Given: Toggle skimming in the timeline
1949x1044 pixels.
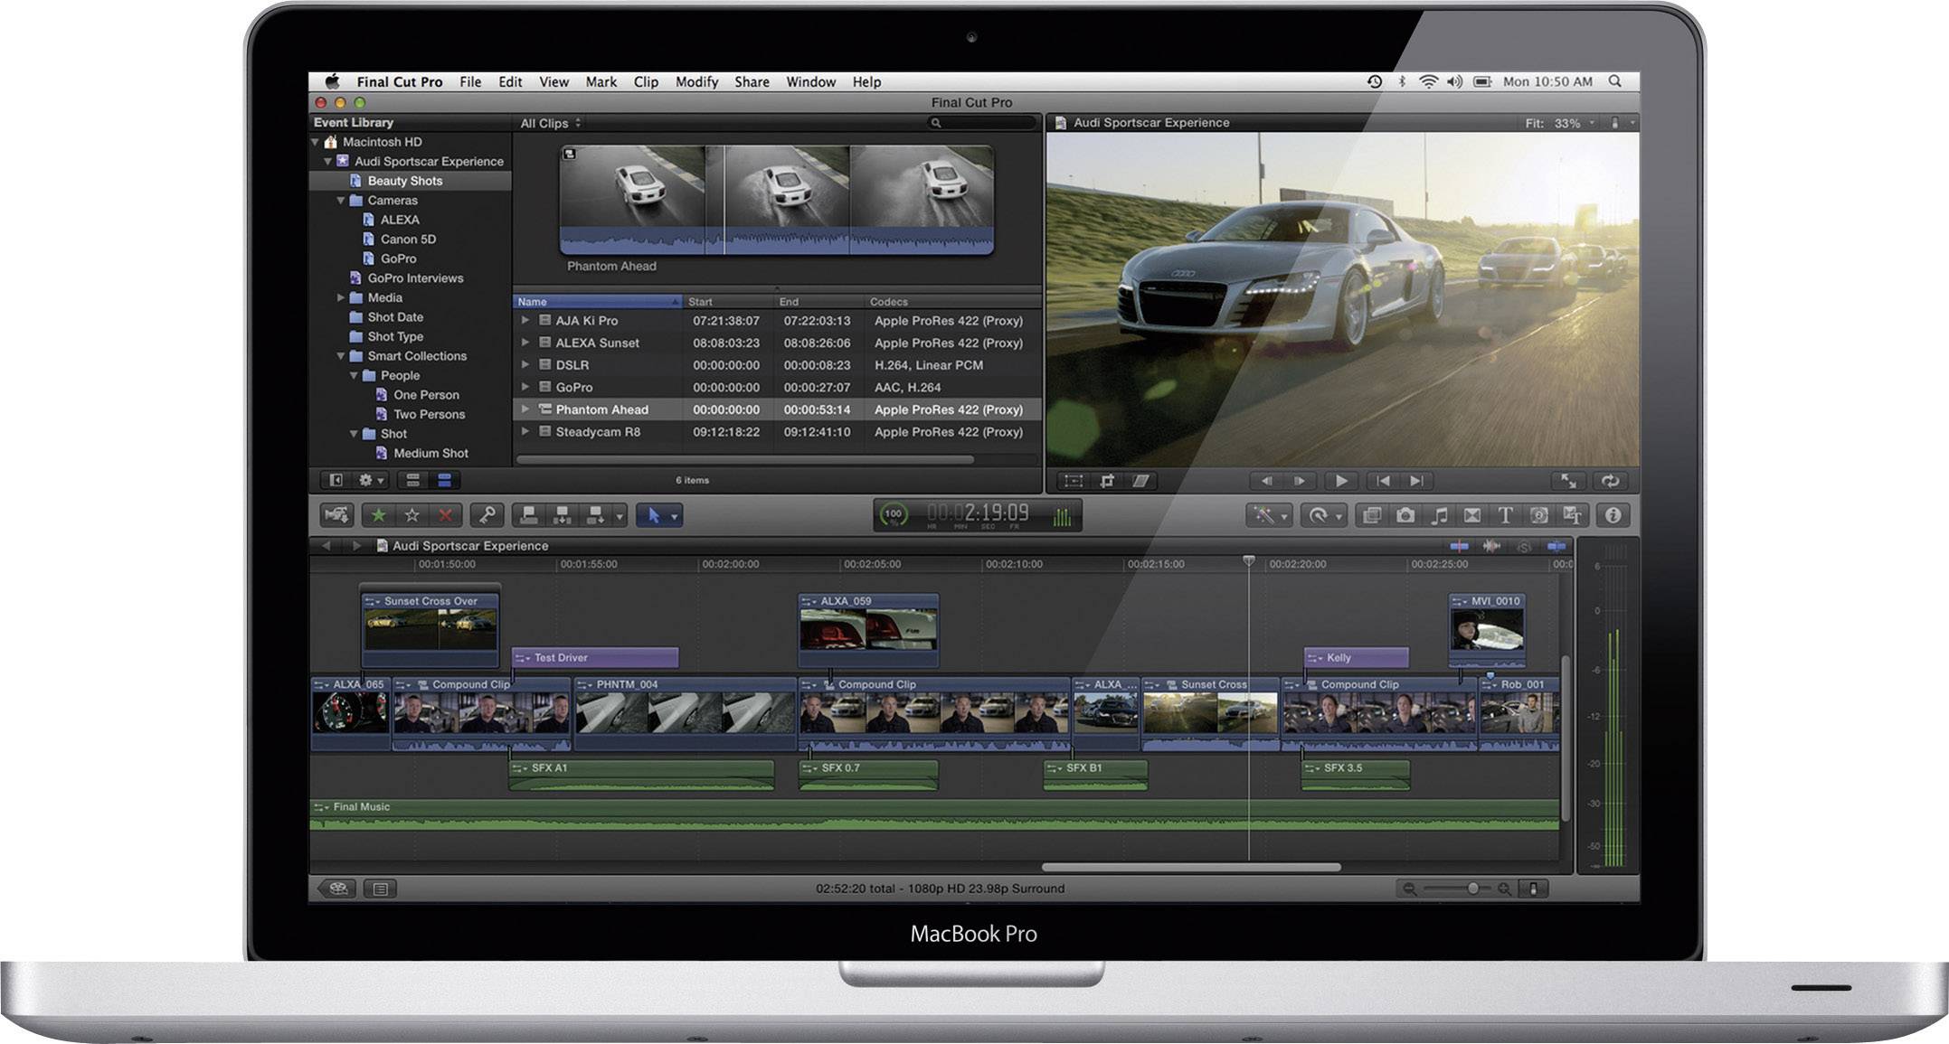Looking at the screenshot, I should click(1460, 546).
